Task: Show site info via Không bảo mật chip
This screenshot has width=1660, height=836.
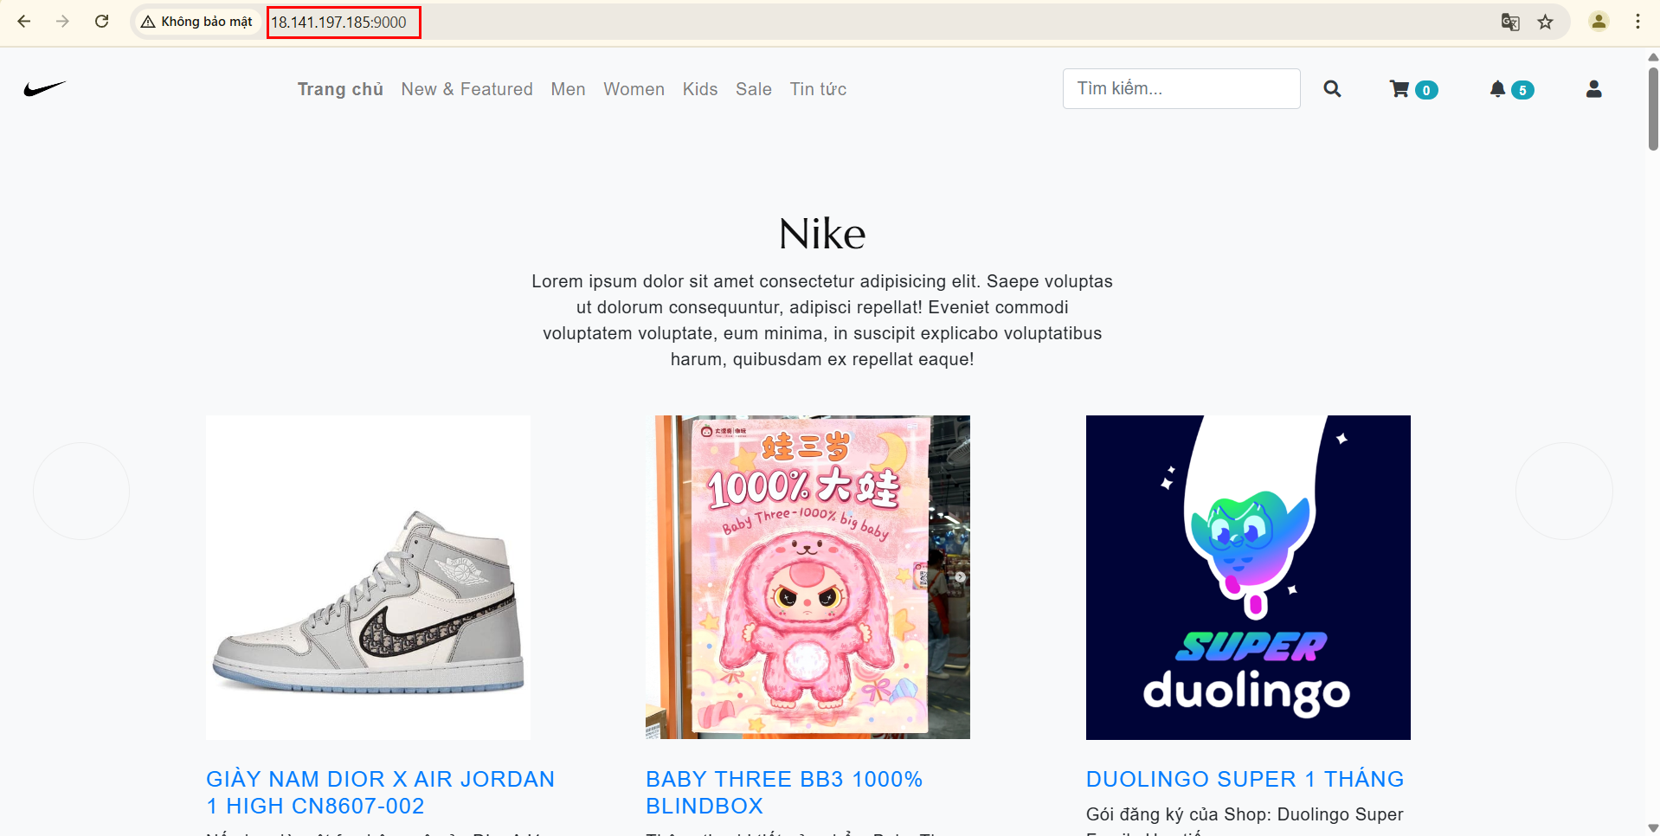Action: point(197,22)
